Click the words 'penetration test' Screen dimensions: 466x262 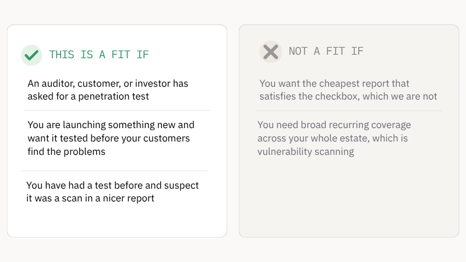pos(114,97)
